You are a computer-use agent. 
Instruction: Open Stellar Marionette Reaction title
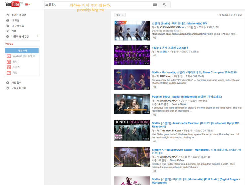point(195,125)
